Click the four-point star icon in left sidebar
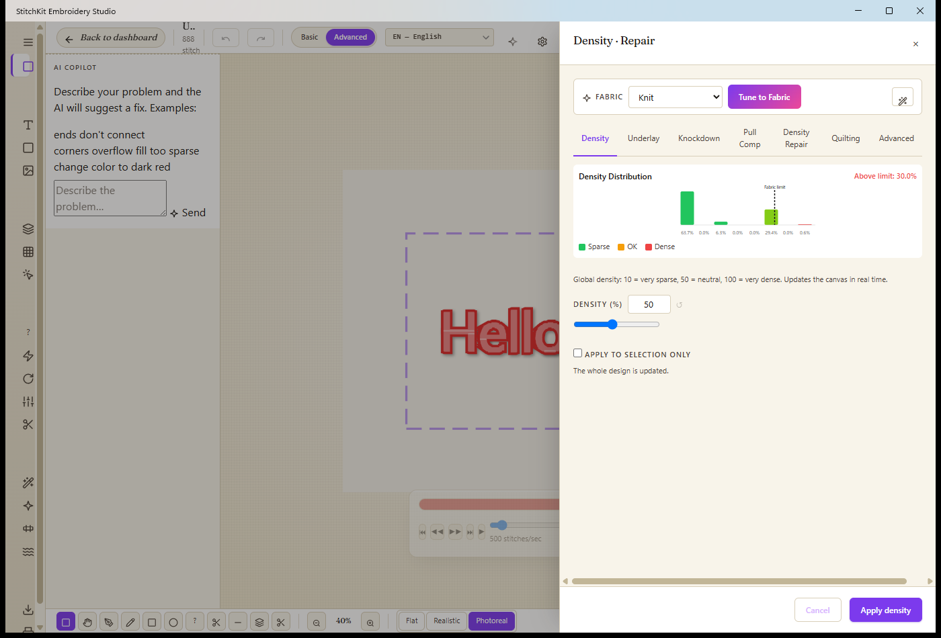The width and height of the screenshot is (941, 638). click(x=28, y=506)
